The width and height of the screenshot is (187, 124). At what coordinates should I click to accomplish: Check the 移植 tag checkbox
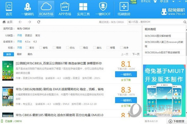coord(108,47)
